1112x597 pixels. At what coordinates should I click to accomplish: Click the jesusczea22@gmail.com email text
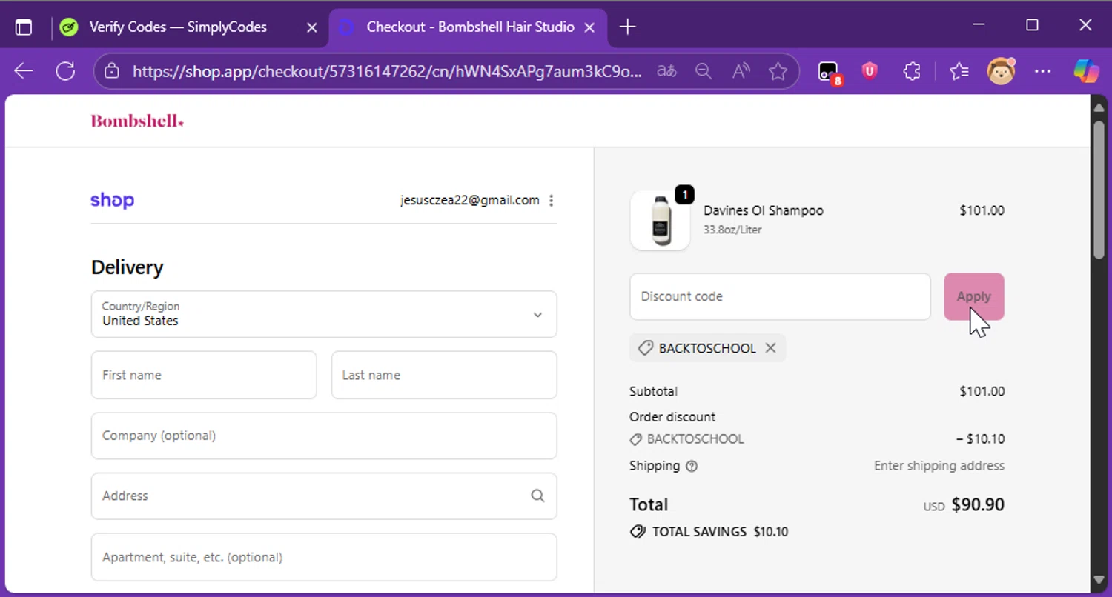(x=470, y=200)
